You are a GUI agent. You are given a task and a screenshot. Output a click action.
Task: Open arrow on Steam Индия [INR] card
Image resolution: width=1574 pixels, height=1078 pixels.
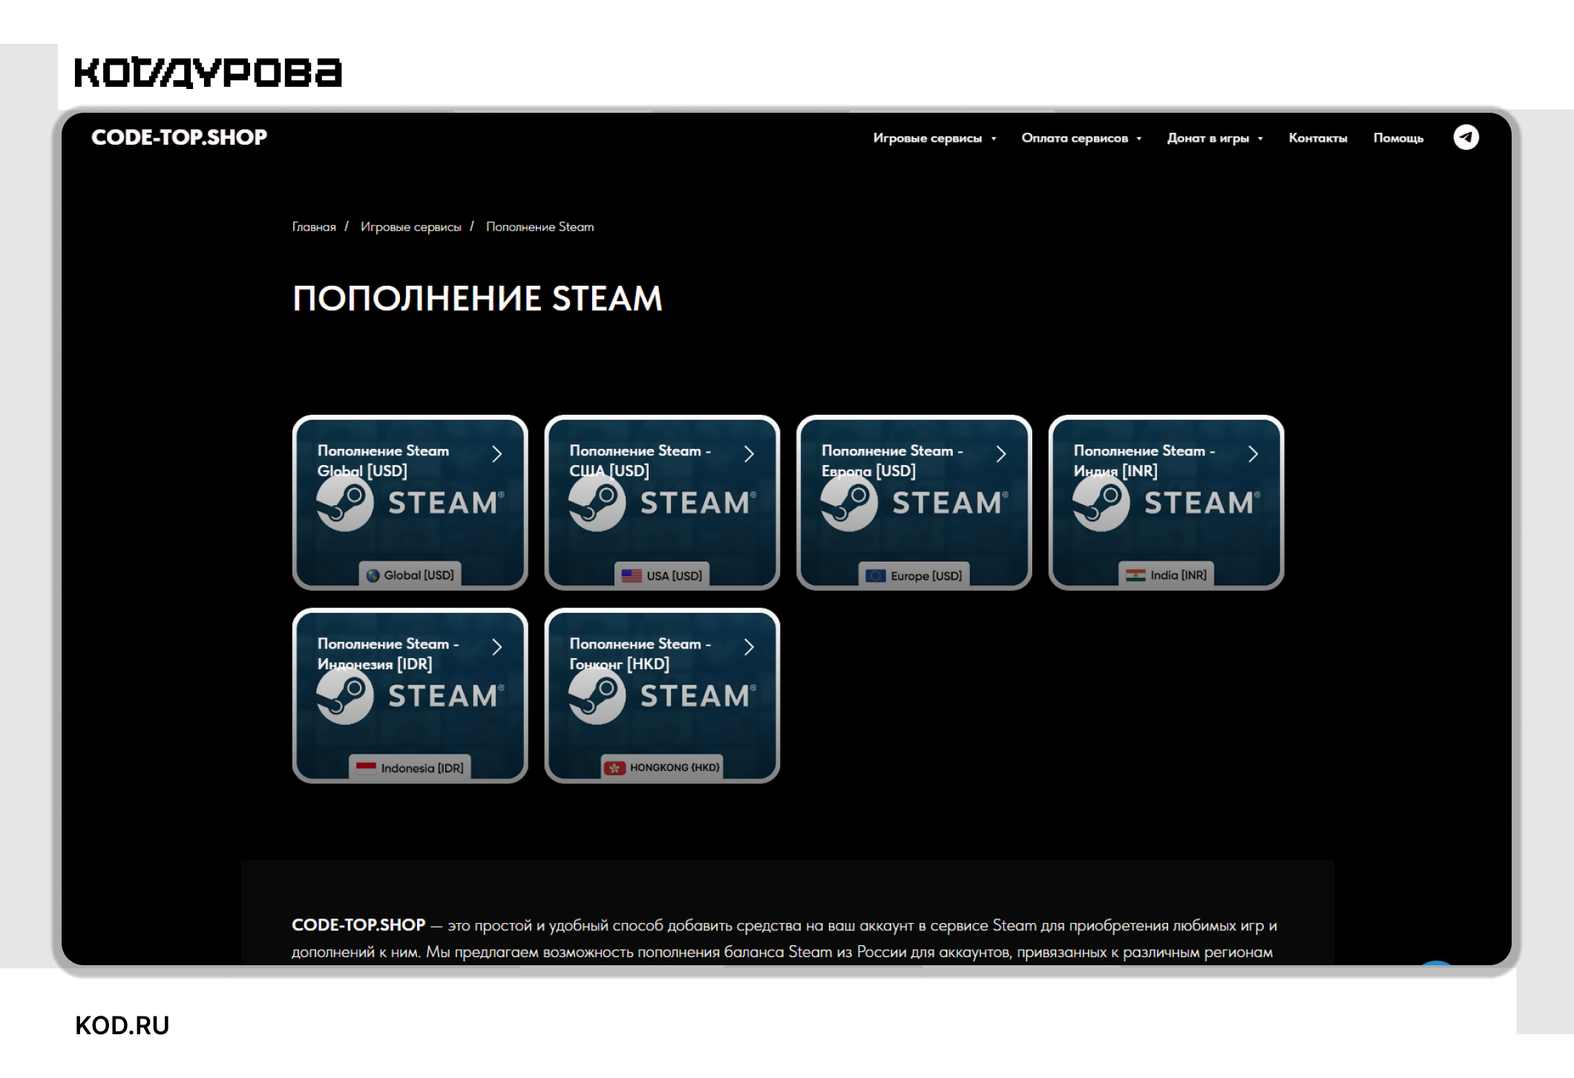tap(1253, 454)
